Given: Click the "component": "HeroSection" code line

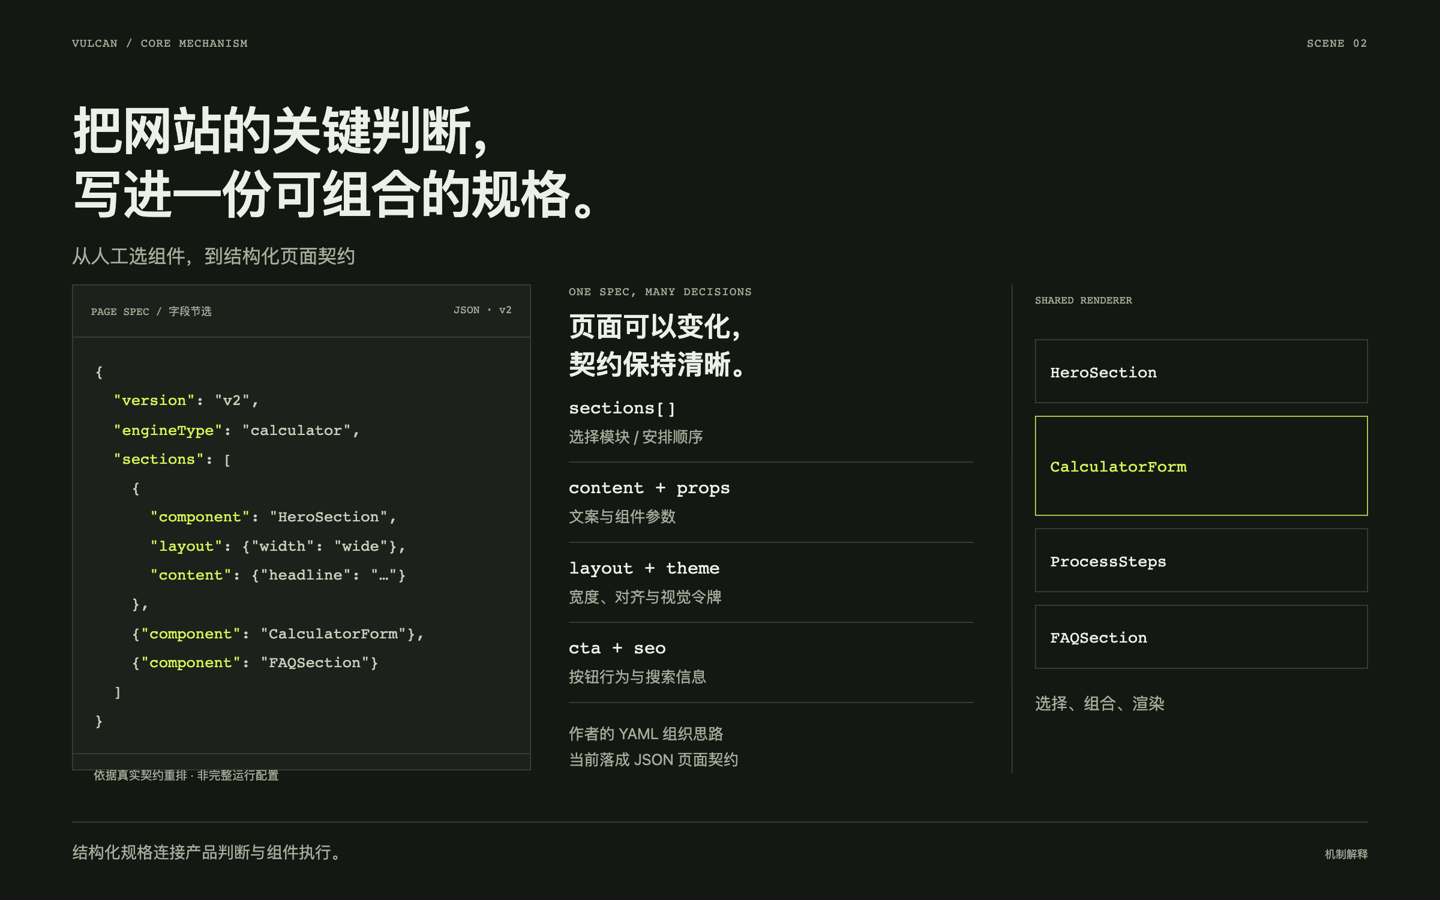Looking at the screenshot, I should pyautogui.click(x=273, y=517).
